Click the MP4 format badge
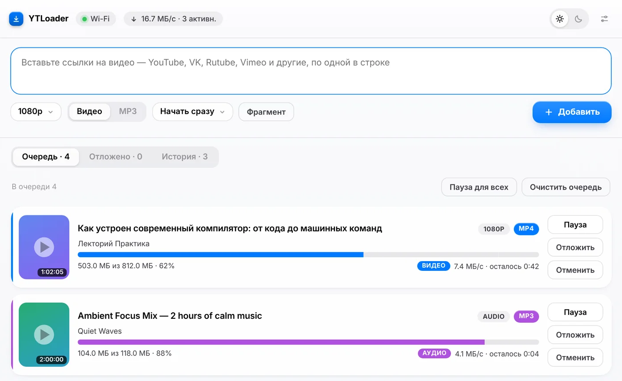 [x=526, y=229]
